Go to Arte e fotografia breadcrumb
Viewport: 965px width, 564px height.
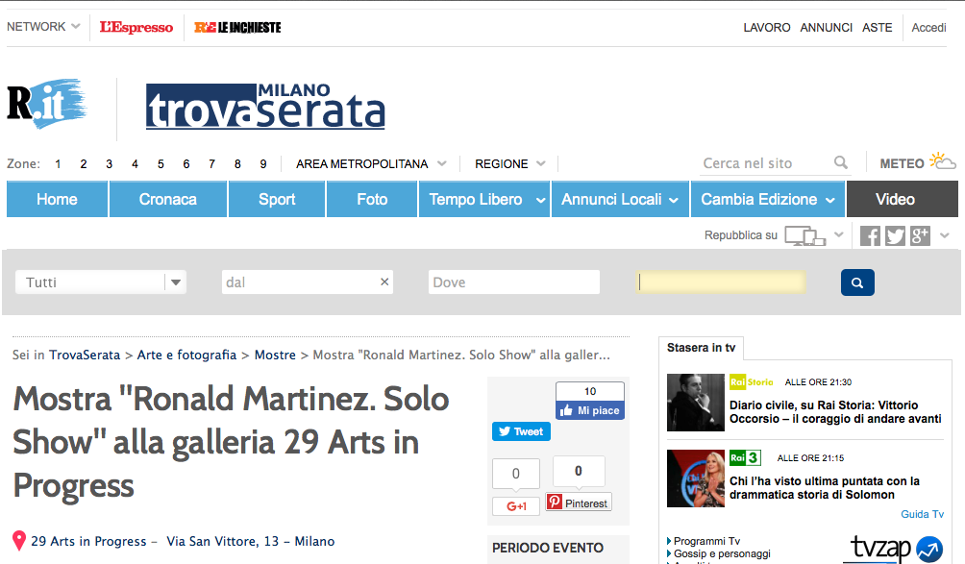[186, 355]
